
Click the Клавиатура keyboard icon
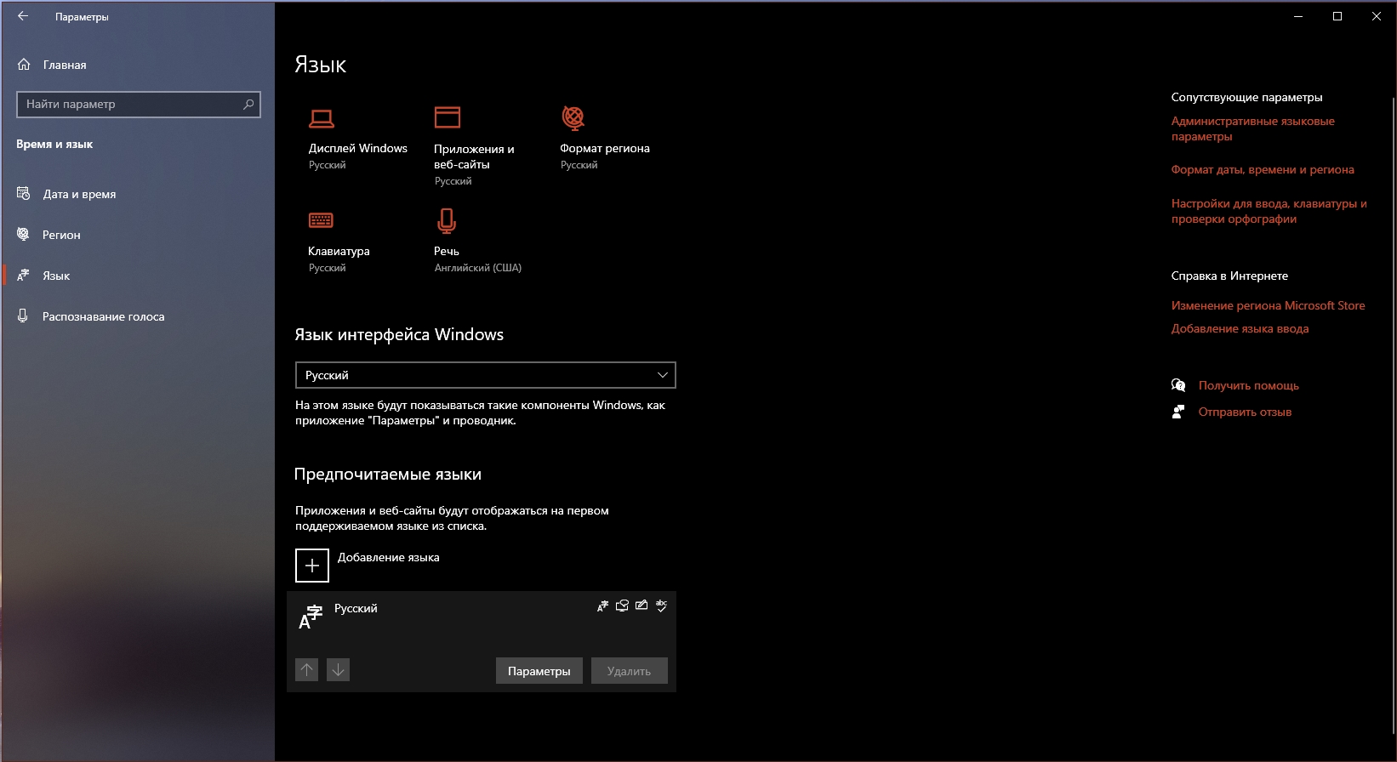tap(321, 220)
